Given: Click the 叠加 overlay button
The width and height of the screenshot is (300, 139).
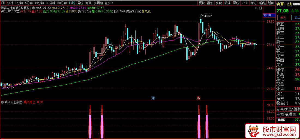Looking at the screenshot, I should click(x=210, y=3).
